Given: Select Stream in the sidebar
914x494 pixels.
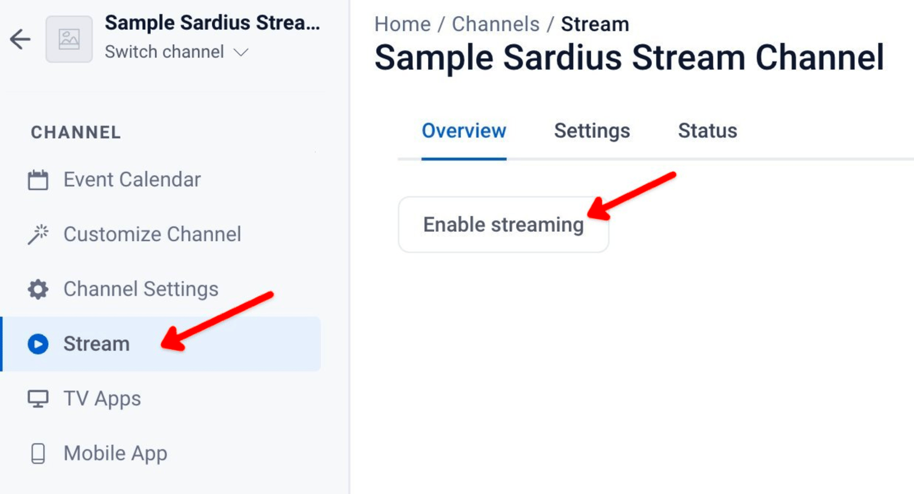Looking at the screenshot, I should click(96, 344).
